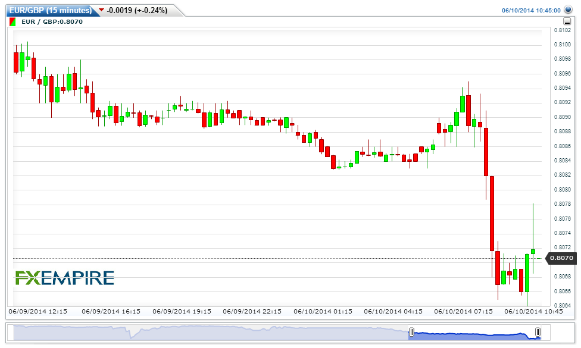Click the 06/09/2014 19:15 time label
This screenshot has height=348, width=581.
pyautogui.click(x=182, y=312)
